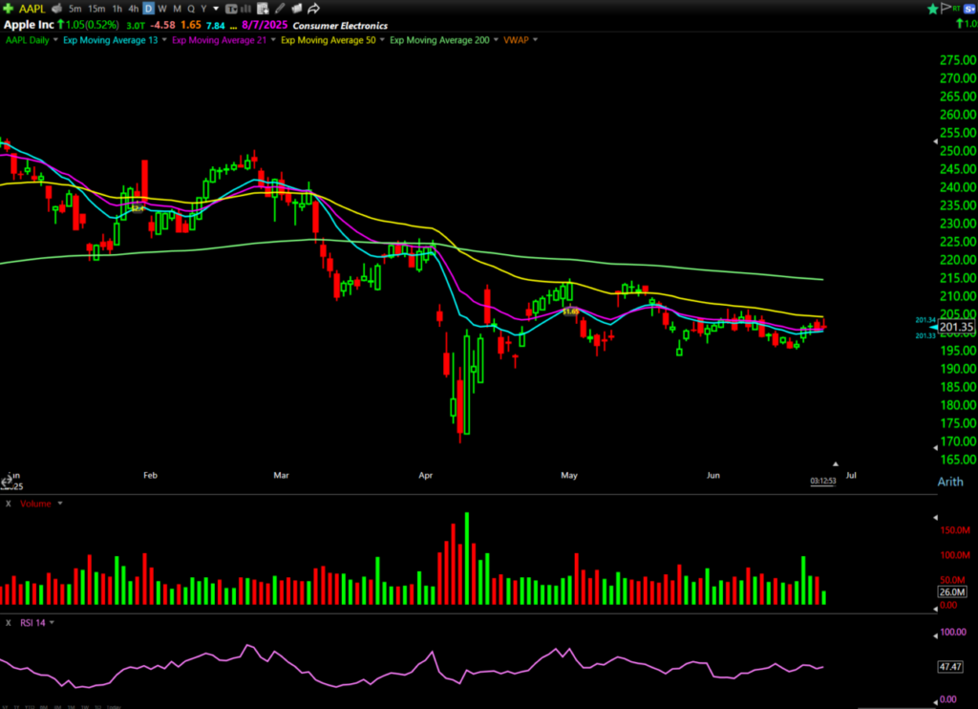Switch to the 4h timeframe
The image size is (978, 709).
pos(134,9)
